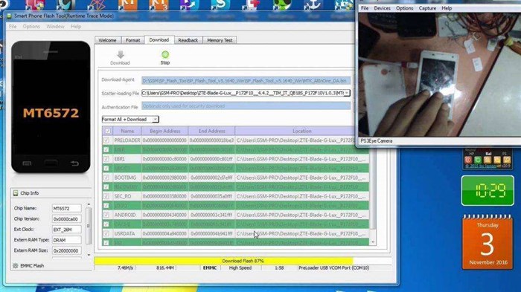Click the orange calendar gadget showing 3
The width and height of the screenshot is (521, 292).
pyautogui.click(x=488, y=242)
